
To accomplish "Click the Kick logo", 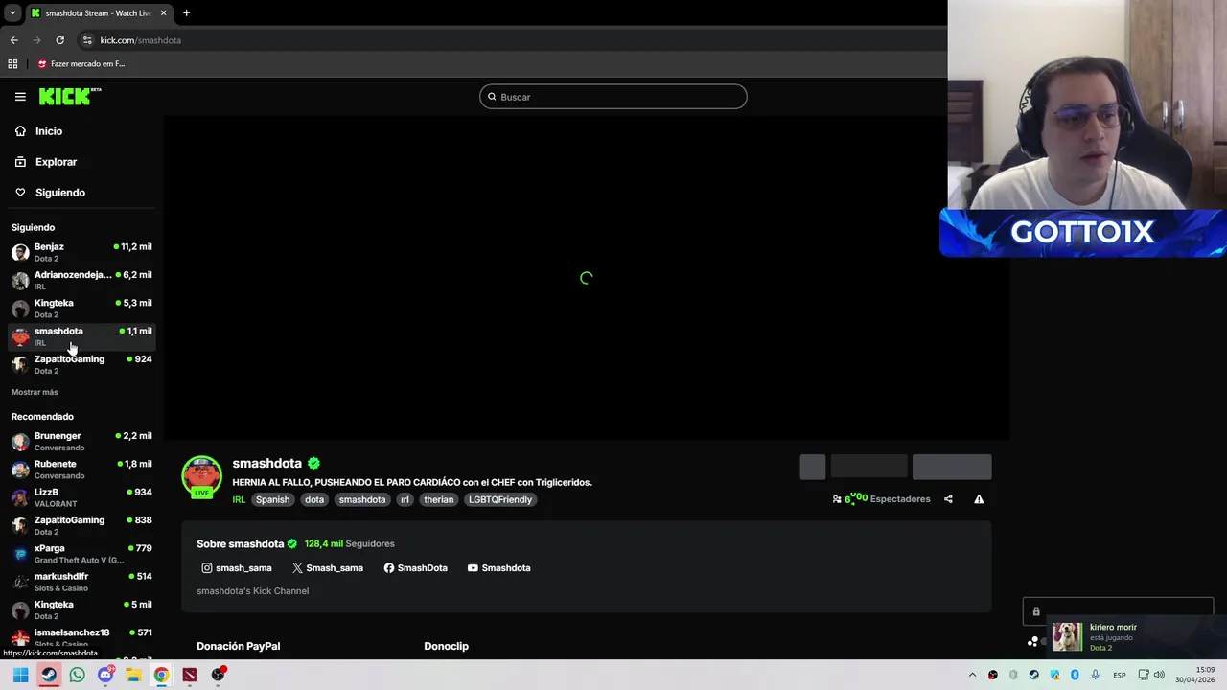I will pyautogui.click(x=70, y=96).
